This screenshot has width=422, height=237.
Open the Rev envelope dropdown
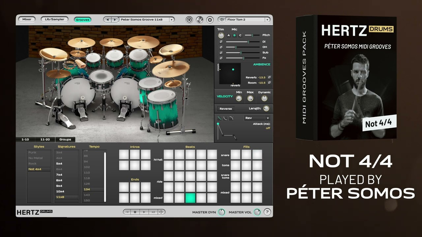[x=257, y=118]
